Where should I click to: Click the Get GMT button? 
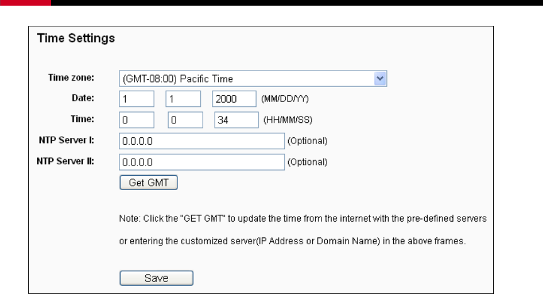coord(148,183)
